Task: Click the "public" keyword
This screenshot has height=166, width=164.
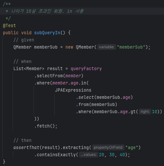Action: (11, 33)
